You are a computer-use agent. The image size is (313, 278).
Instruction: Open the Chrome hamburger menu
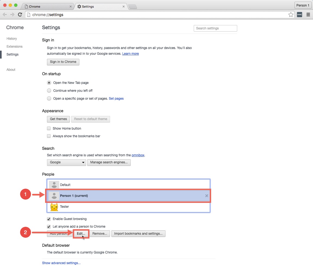[x=308, y=15]
